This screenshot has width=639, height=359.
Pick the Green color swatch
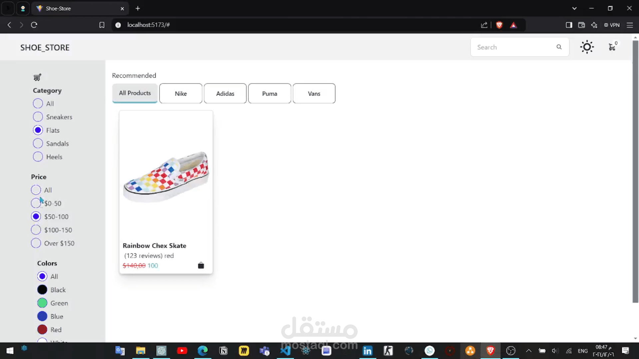42,303
